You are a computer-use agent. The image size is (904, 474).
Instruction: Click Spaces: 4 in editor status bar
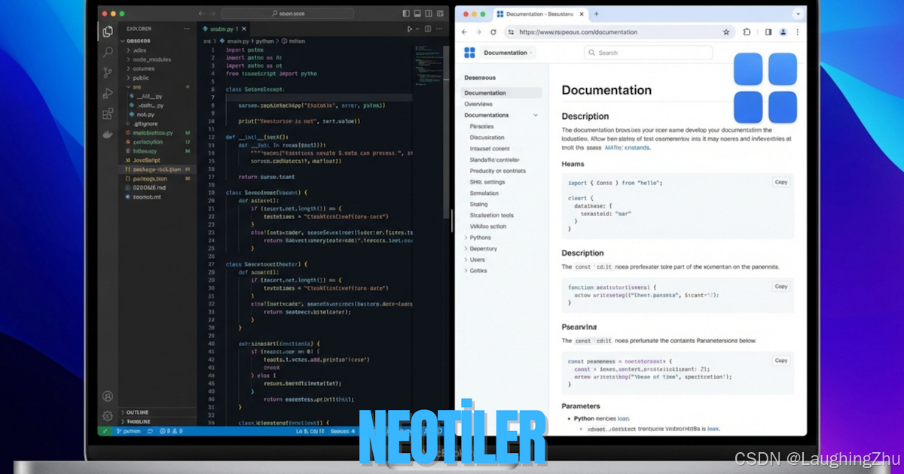click(x=343, y=431)
